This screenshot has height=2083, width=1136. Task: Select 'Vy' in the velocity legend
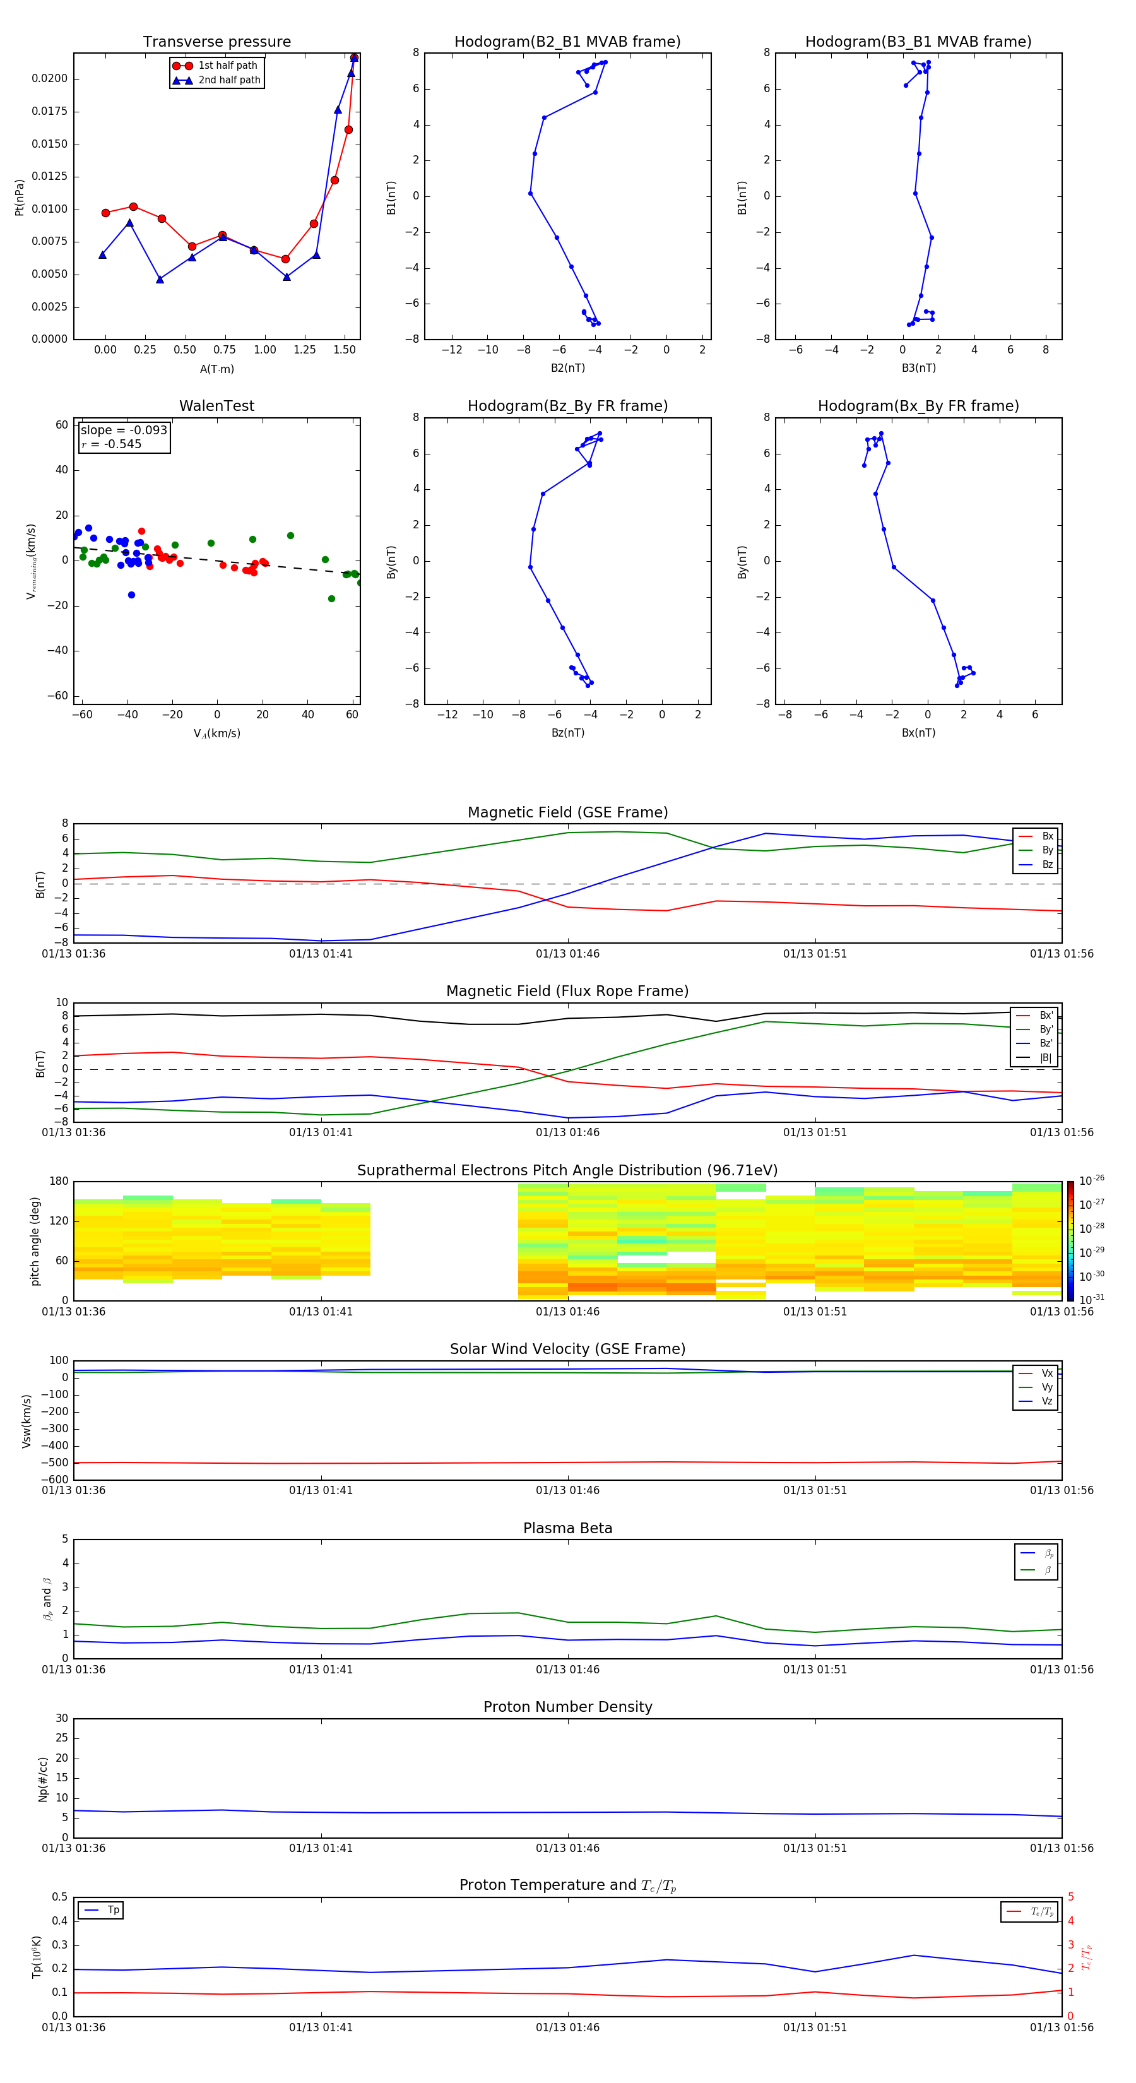(x=1036, y=1387)
